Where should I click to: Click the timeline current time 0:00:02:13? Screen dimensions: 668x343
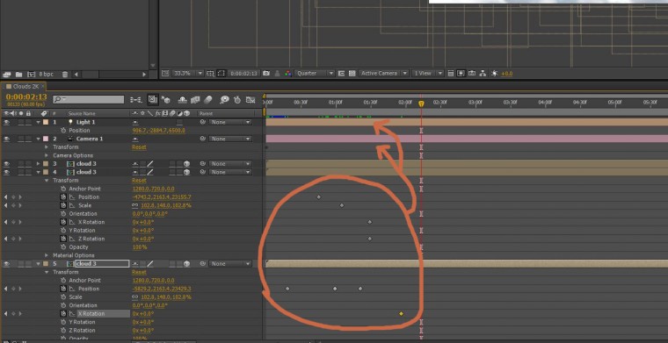click(x=26, y=96)
